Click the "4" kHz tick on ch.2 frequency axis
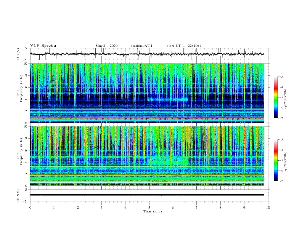Screen dimensions: 302x233 pos(27,162)
